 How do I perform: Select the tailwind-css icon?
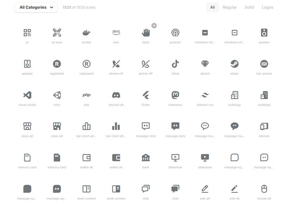(x=205, y=95)
